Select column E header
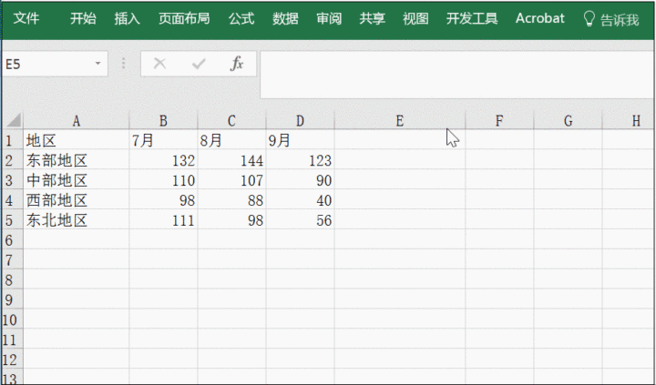 tap(400, 121)
